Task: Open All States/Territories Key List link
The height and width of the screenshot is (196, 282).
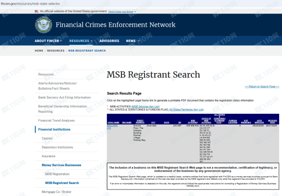Action: tap(186, 110)
